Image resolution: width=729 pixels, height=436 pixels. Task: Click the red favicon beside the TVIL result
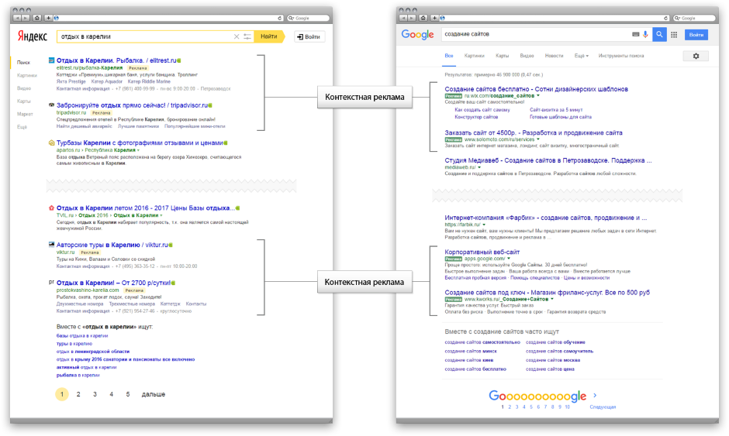point(52,208)
